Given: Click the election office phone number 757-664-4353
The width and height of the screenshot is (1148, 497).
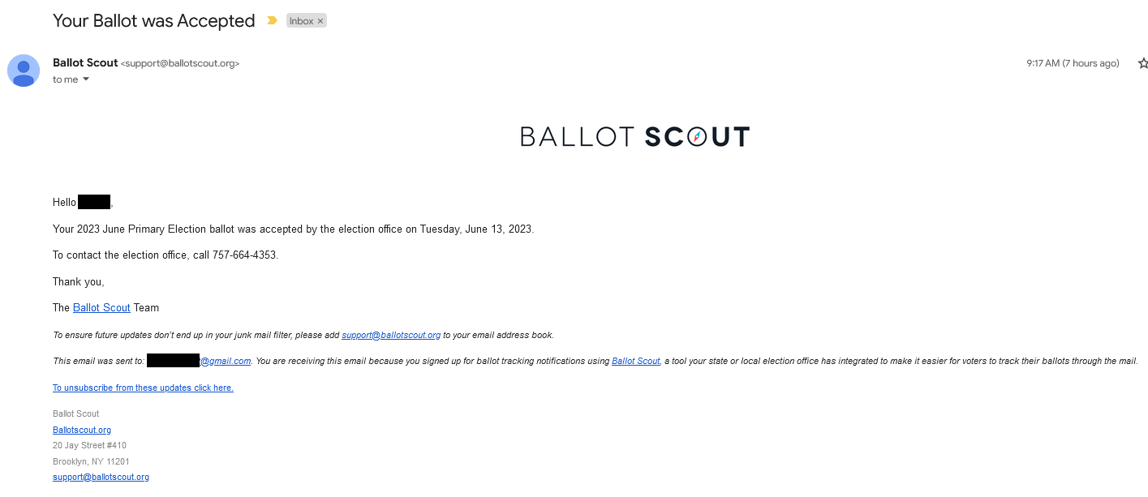Looking at the screenshot, I should click(244, 255).
